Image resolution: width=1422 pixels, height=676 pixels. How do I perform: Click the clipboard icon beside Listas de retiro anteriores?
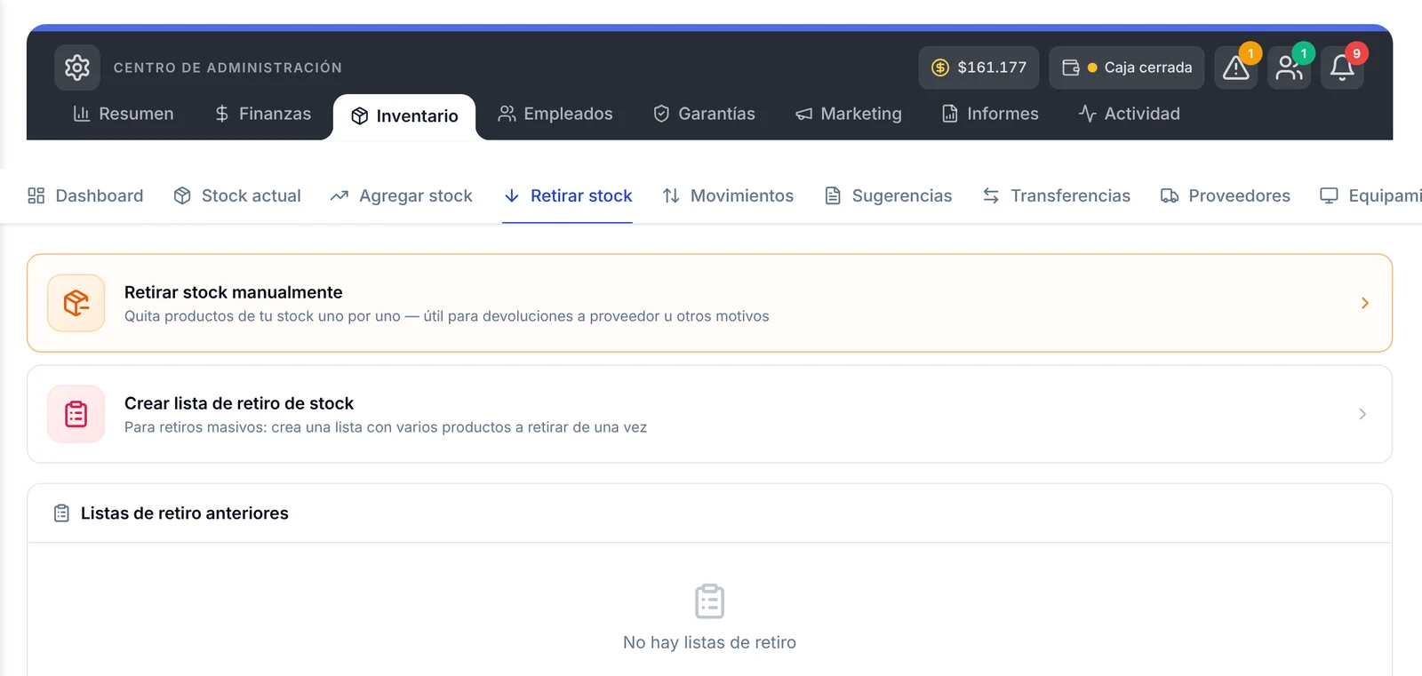[61, 513]
